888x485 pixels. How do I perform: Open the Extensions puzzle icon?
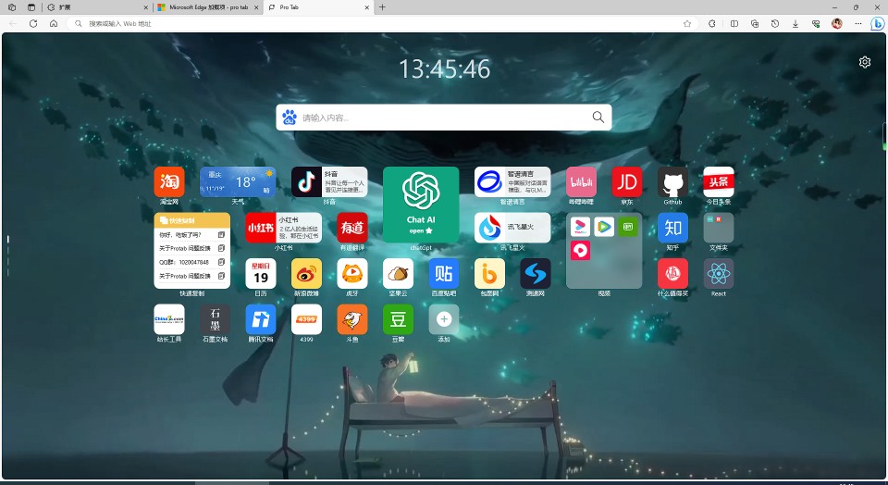712,24
